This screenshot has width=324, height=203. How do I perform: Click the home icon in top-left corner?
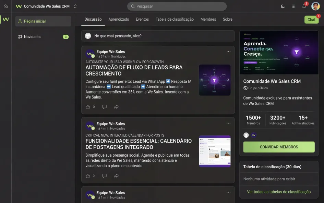click(x=5, y=6)
